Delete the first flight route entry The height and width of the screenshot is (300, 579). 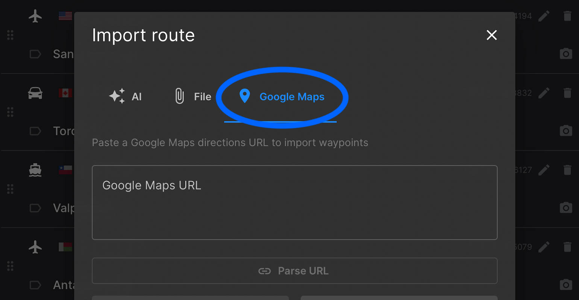click(x=567, y=16)
